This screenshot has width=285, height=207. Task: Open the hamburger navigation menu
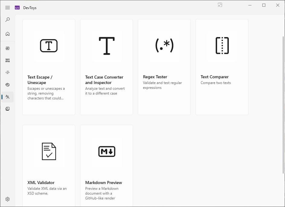(x=8, y=8)
